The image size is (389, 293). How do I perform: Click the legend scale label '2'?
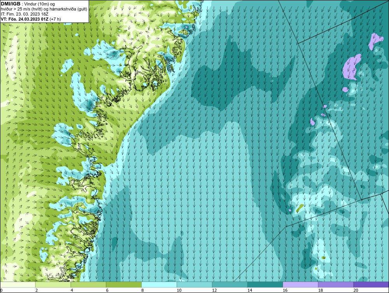(x=37, y=290)
